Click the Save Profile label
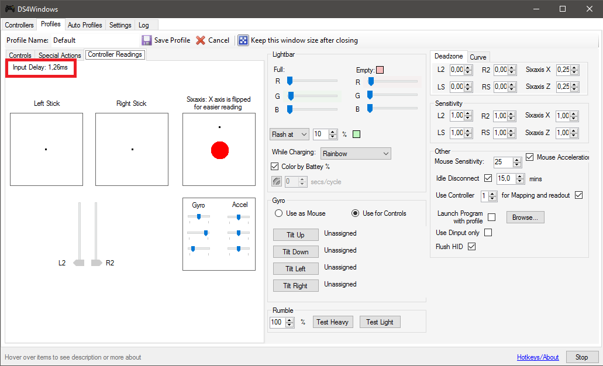 coord(173,40)
